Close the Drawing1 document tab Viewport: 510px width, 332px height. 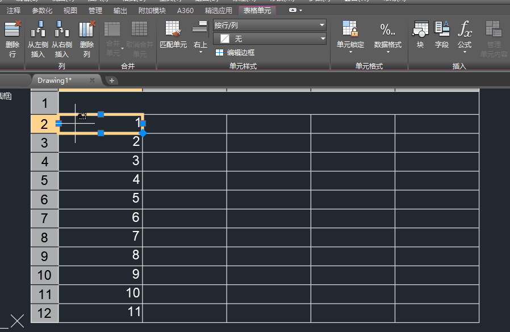(92, 81)
